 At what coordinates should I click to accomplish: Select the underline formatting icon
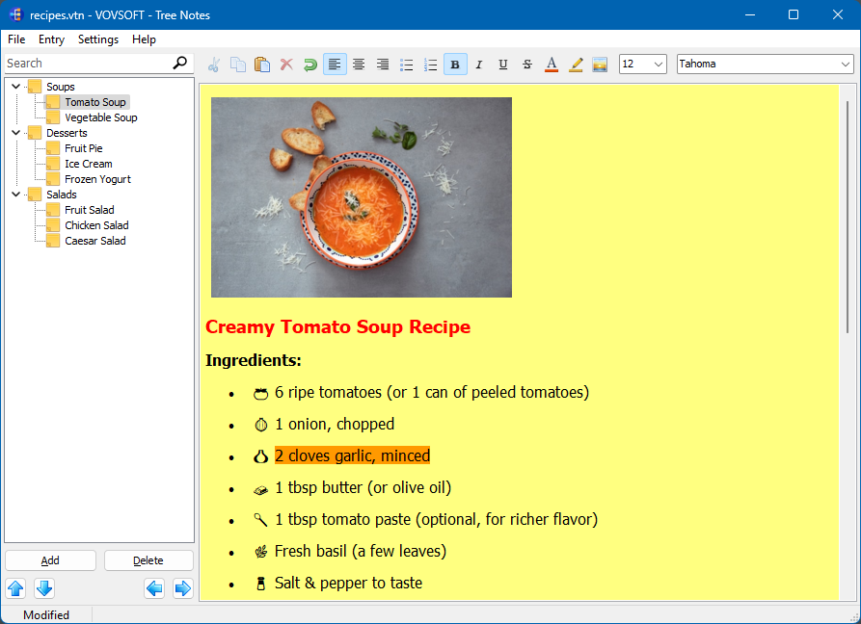pos(502,64)
